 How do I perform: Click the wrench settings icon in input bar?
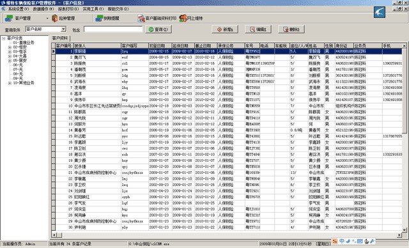[x=373, y=242]
